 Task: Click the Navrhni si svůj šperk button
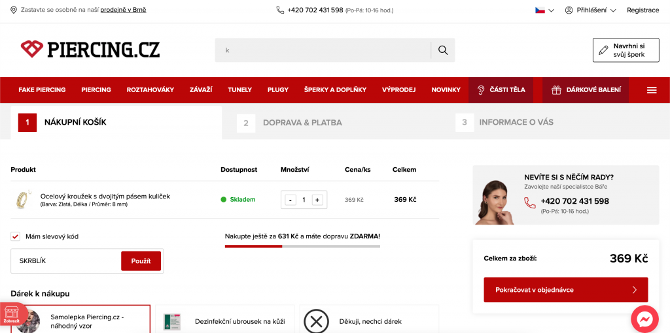pos(626,50)
